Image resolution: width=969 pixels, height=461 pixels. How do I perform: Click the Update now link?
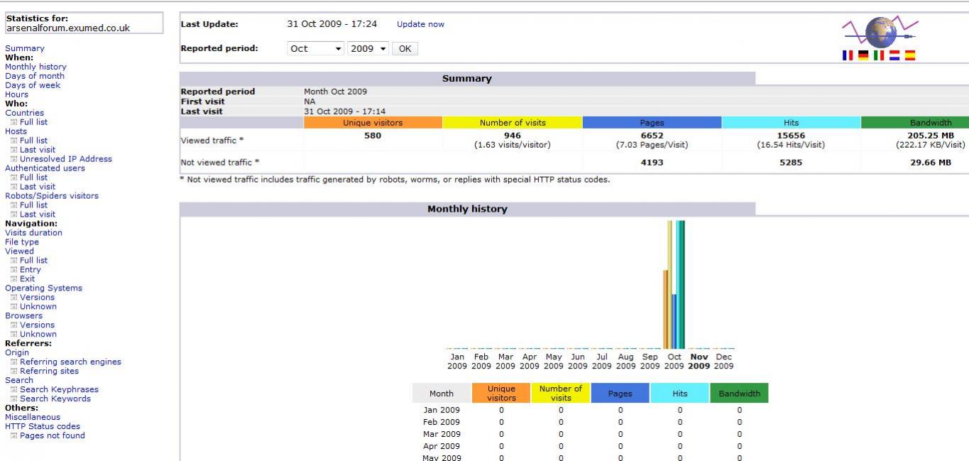point(420,24)
